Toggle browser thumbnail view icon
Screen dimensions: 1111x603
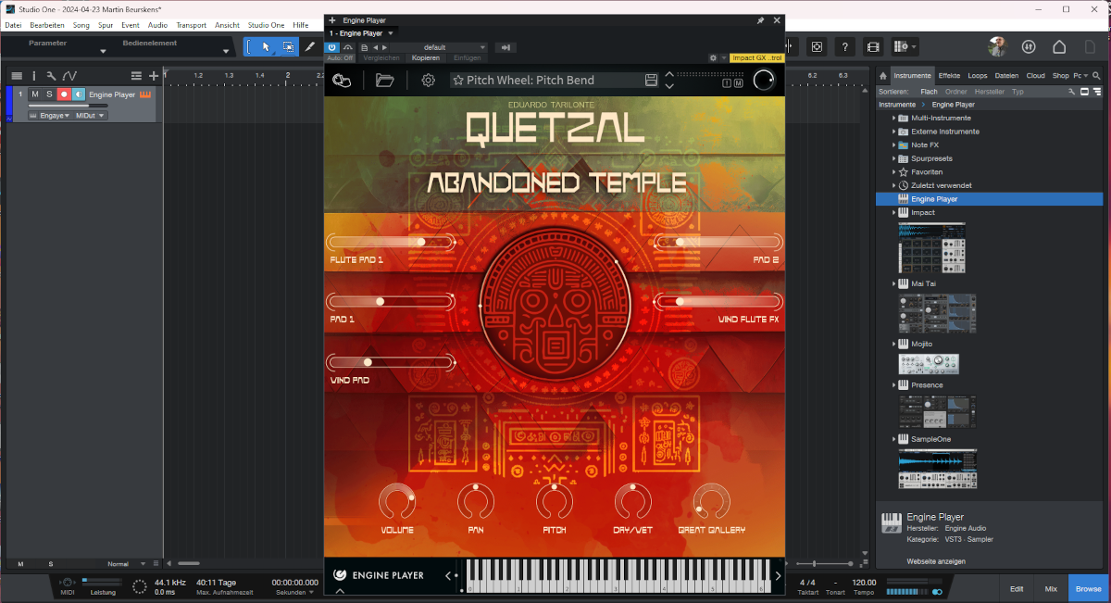(x=1084, y=92)
